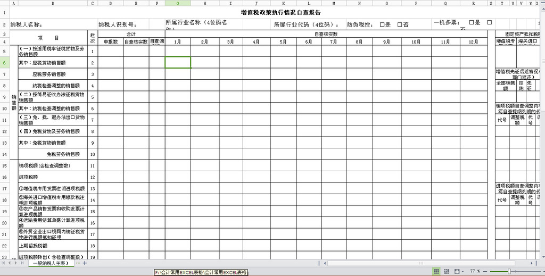The width and height of the screenshot is (545, 276).
Task: Select the column B header
Action: (x=53, y=3)
